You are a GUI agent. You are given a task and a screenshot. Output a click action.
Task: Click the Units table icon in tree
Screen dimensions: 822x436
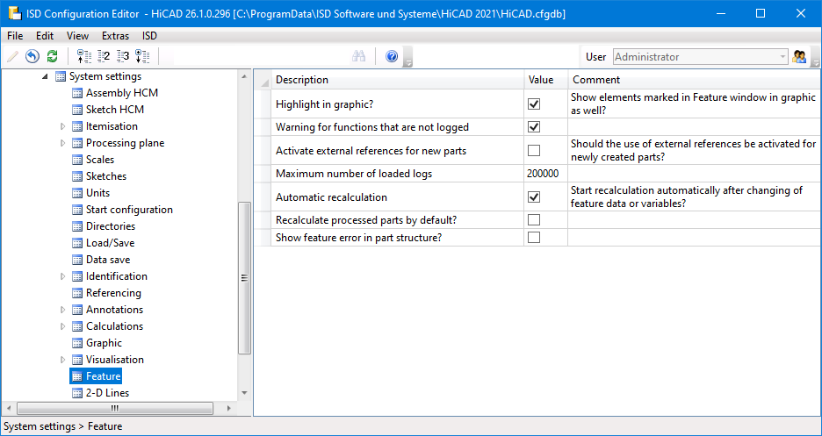[77, 193]
